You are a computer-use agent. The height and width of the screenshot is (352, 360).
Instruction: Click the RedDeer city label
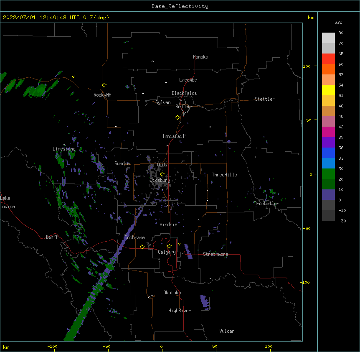pyautogui.click(x=184, y=107)
